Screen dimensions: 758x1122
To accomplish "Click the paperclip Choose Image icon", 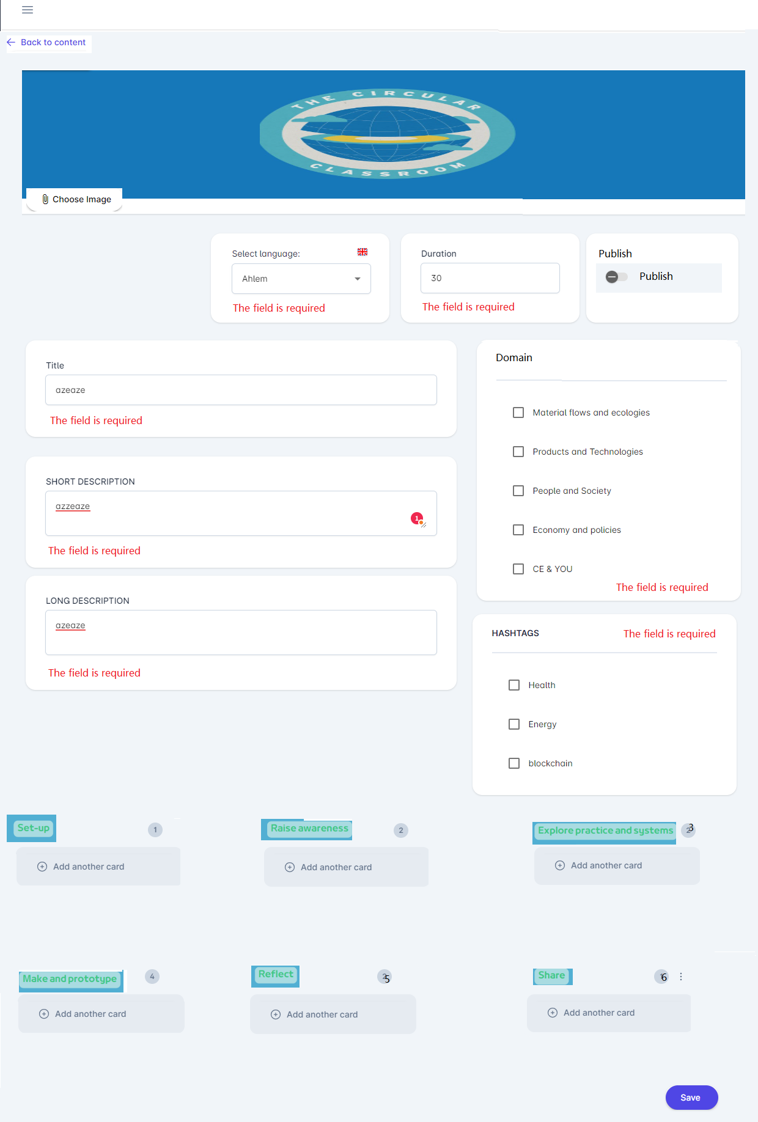I will (45, 199).
